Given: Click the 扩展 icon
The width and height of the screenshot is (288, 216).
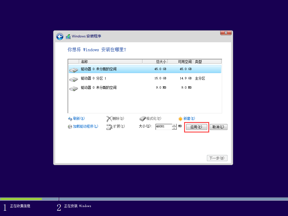Looking at the screenshot, I should (x=109, y=127).
